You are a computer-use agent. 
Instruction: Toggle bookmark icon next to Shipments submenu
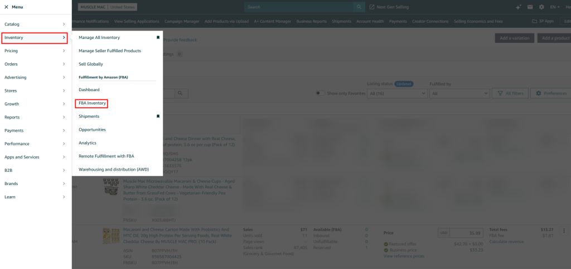(158, 117)
